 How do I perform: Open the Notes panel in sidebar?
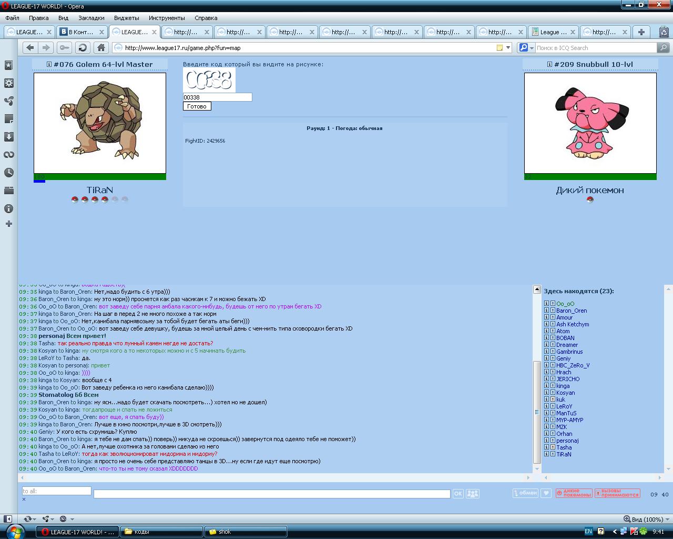coord(9,119)
